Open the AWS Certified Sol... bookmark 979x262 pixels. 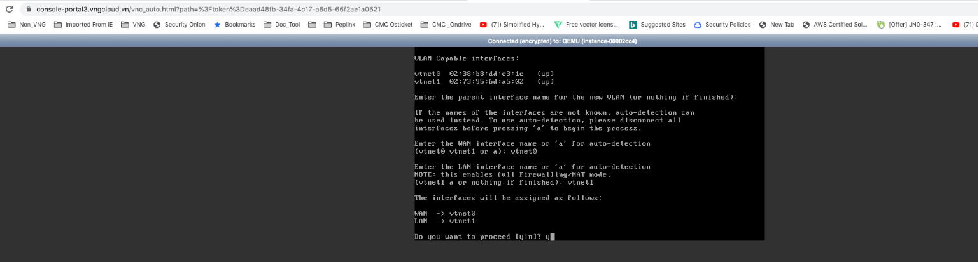pos(835,25)
